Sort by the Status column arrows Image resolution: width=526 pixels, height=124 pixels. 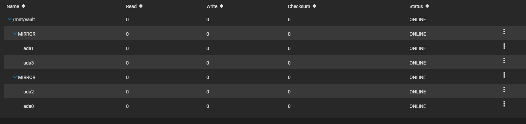pyautogui.click(x=427, y=6)
